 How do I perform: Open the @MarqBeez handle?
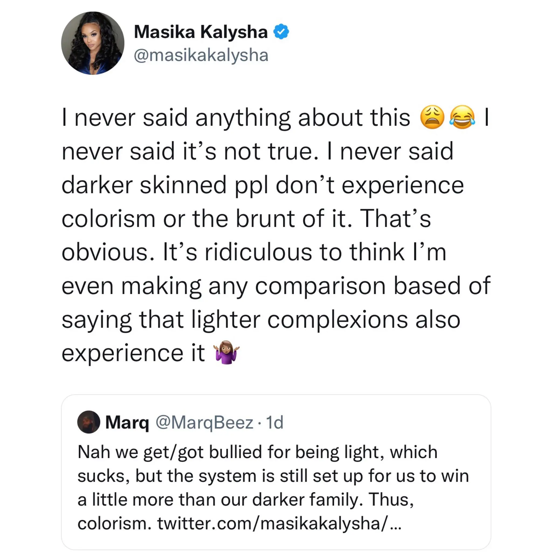(204, 422)
